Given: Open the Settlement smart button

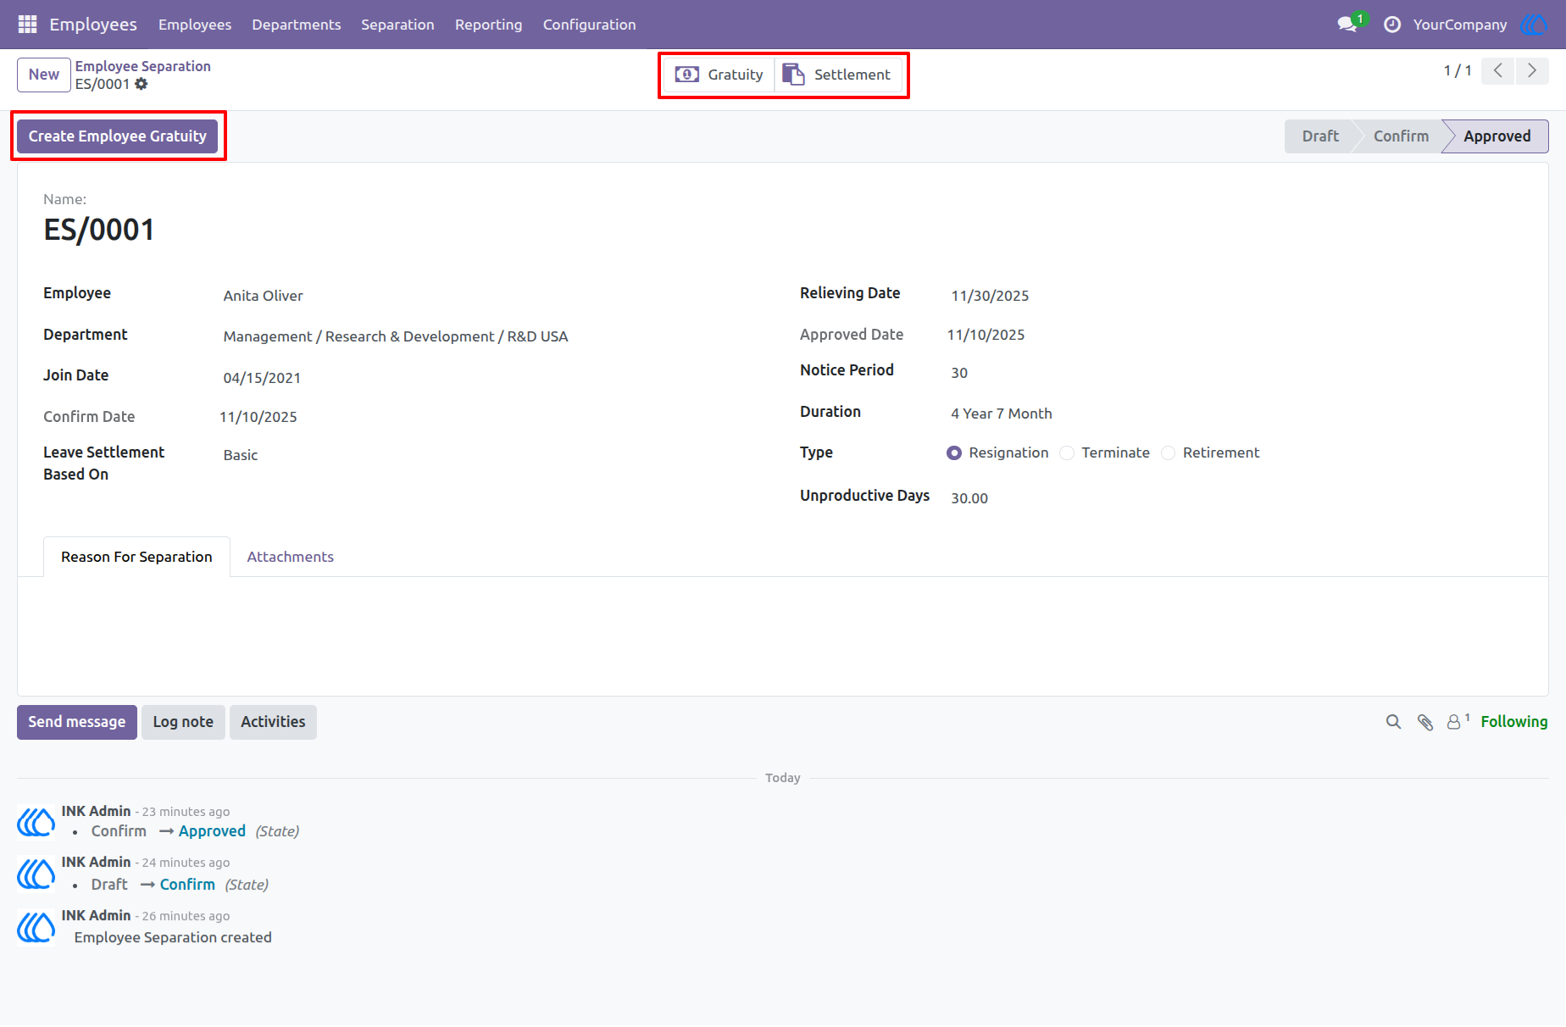Looking at the screenshot, I should pyautogui.click(x=837, y=75).
